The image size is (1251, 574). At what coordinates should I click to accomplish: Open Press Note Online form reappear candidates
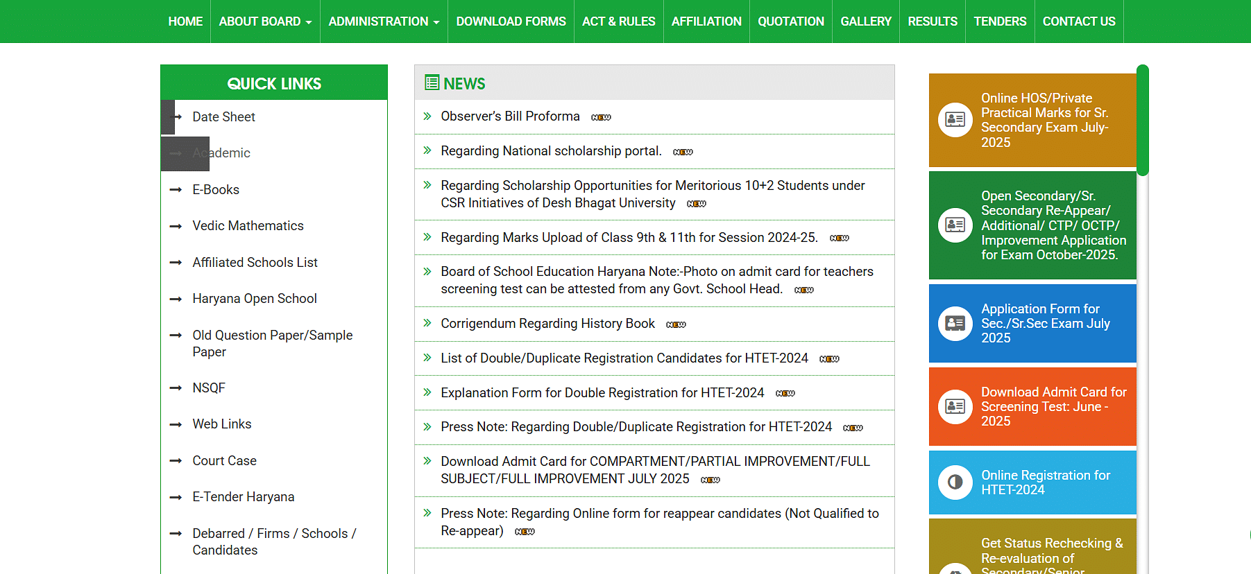(x=660, y=522)
